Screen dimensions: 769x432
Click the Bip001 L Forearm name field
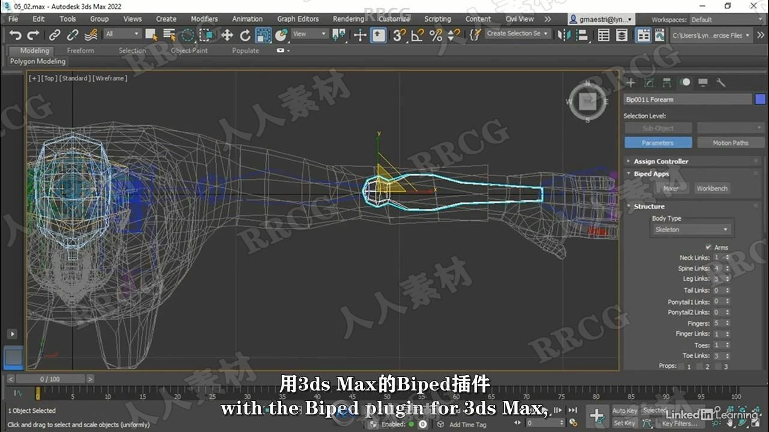pyautogui.click(x=688, y=100)
